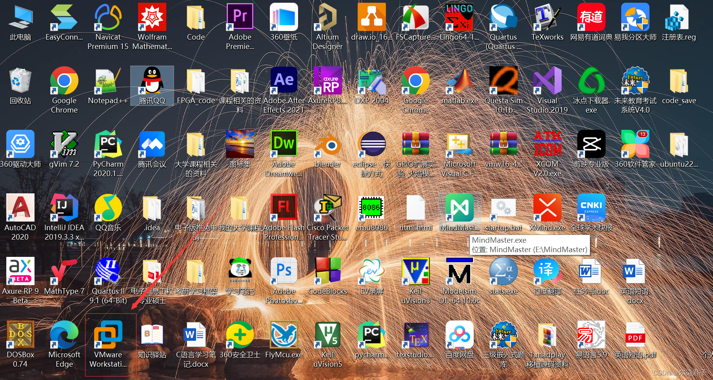Viewport: 713px width, 380px height.
Task: Open the VMware Workstation shortcut
Action: [108, 335]
